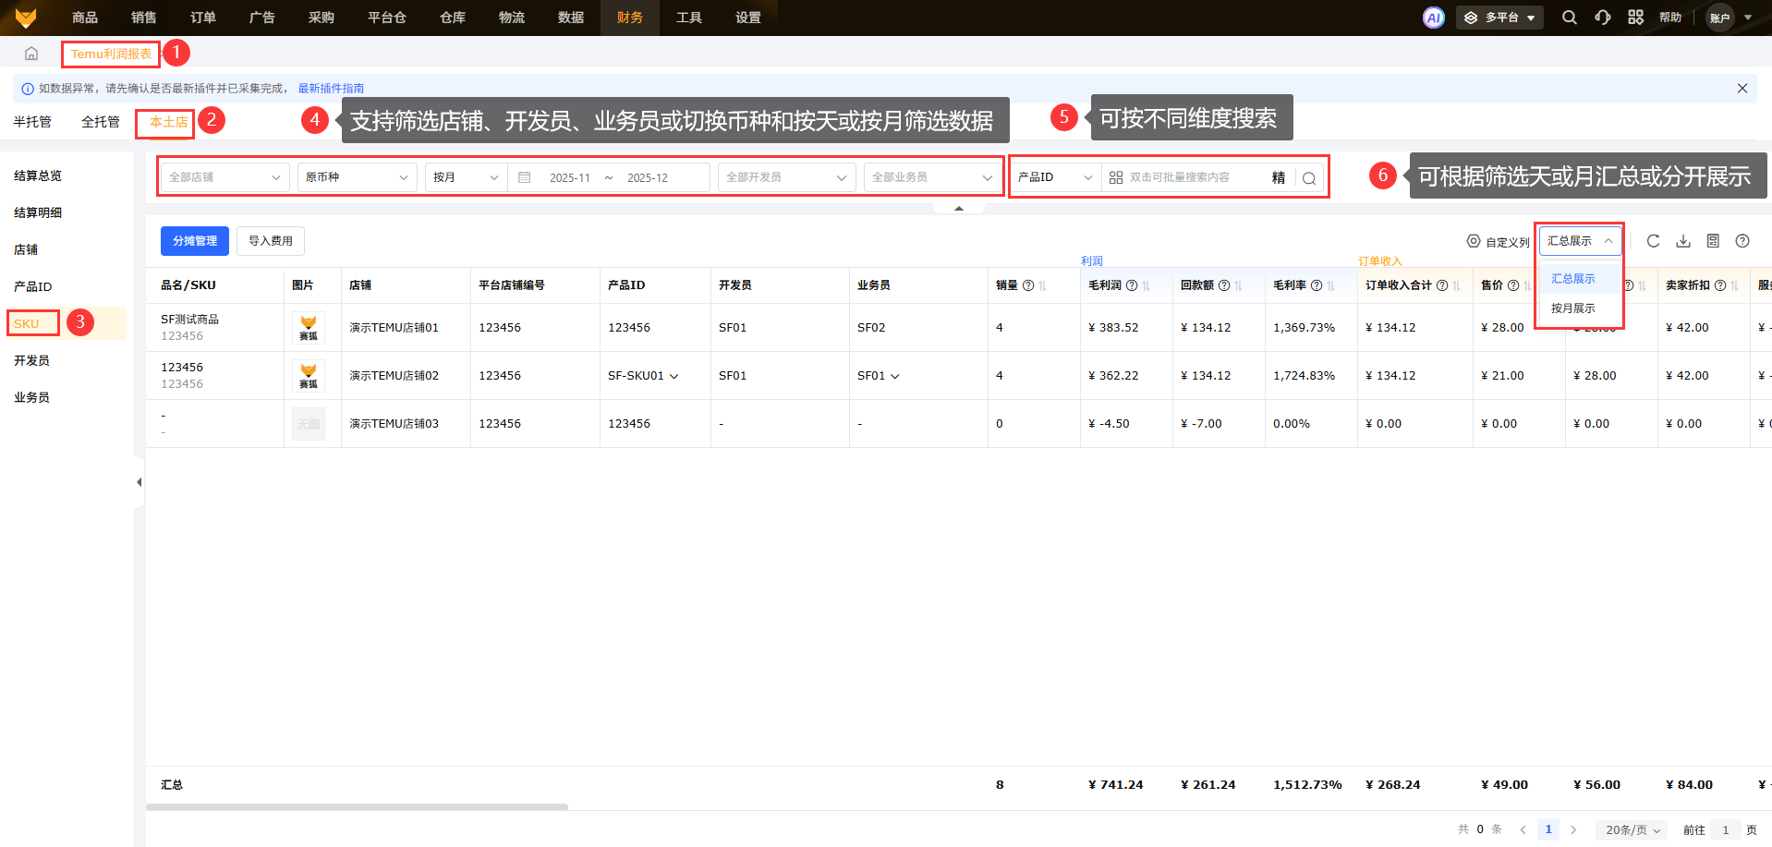Open the 全部店铺 store dropdown
Image resolution: width=1772 pixels, height=847 pixels.
coord(225,177)
